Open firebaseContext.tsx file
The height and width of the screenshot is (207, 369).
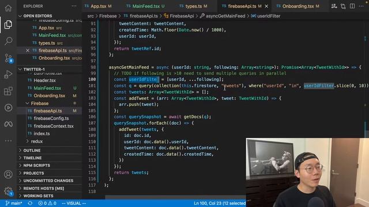point(54,126)
